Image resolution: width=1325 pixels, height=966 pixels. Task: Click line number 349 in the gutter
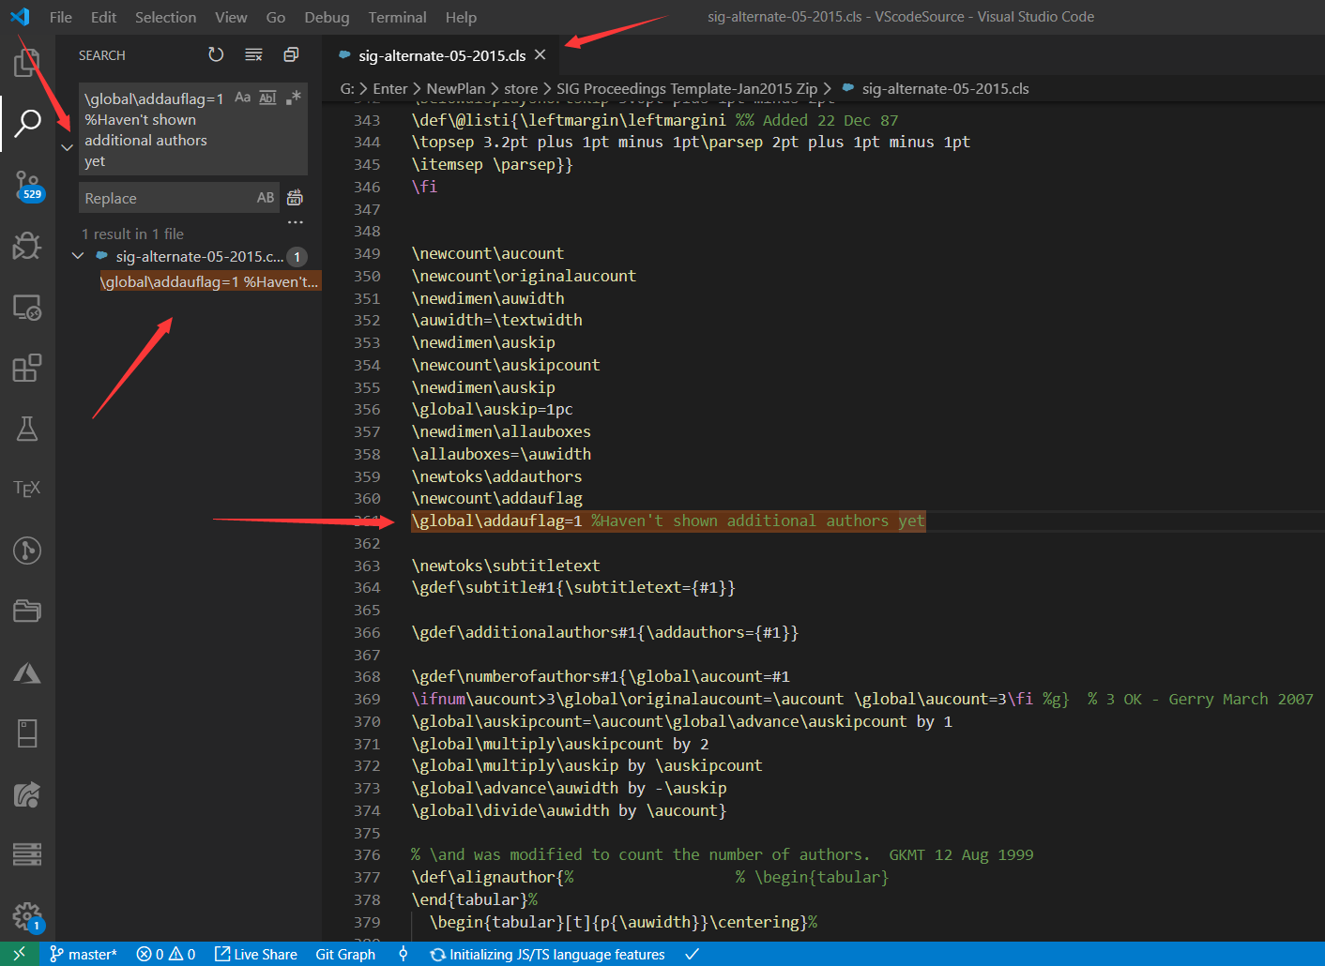(x=367, y=253)
